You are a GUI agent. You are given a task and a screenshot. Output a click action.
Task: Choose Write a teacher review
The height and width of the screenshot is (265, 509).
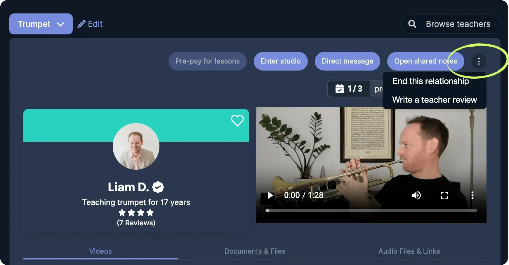coord(434,100)
